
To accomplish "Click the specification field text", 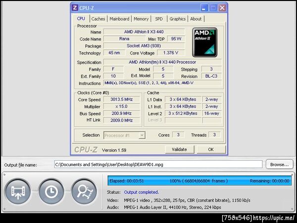I will [x=162, y=62].
